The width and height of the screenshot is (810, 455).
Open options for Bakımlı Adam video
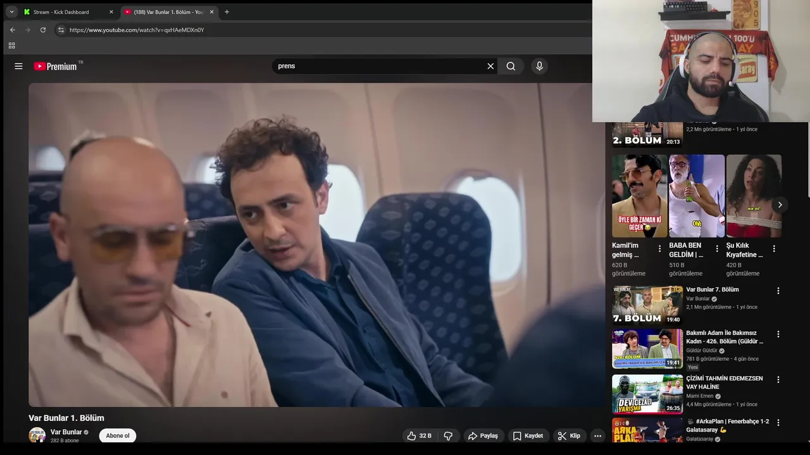click(x=778, y=334)
